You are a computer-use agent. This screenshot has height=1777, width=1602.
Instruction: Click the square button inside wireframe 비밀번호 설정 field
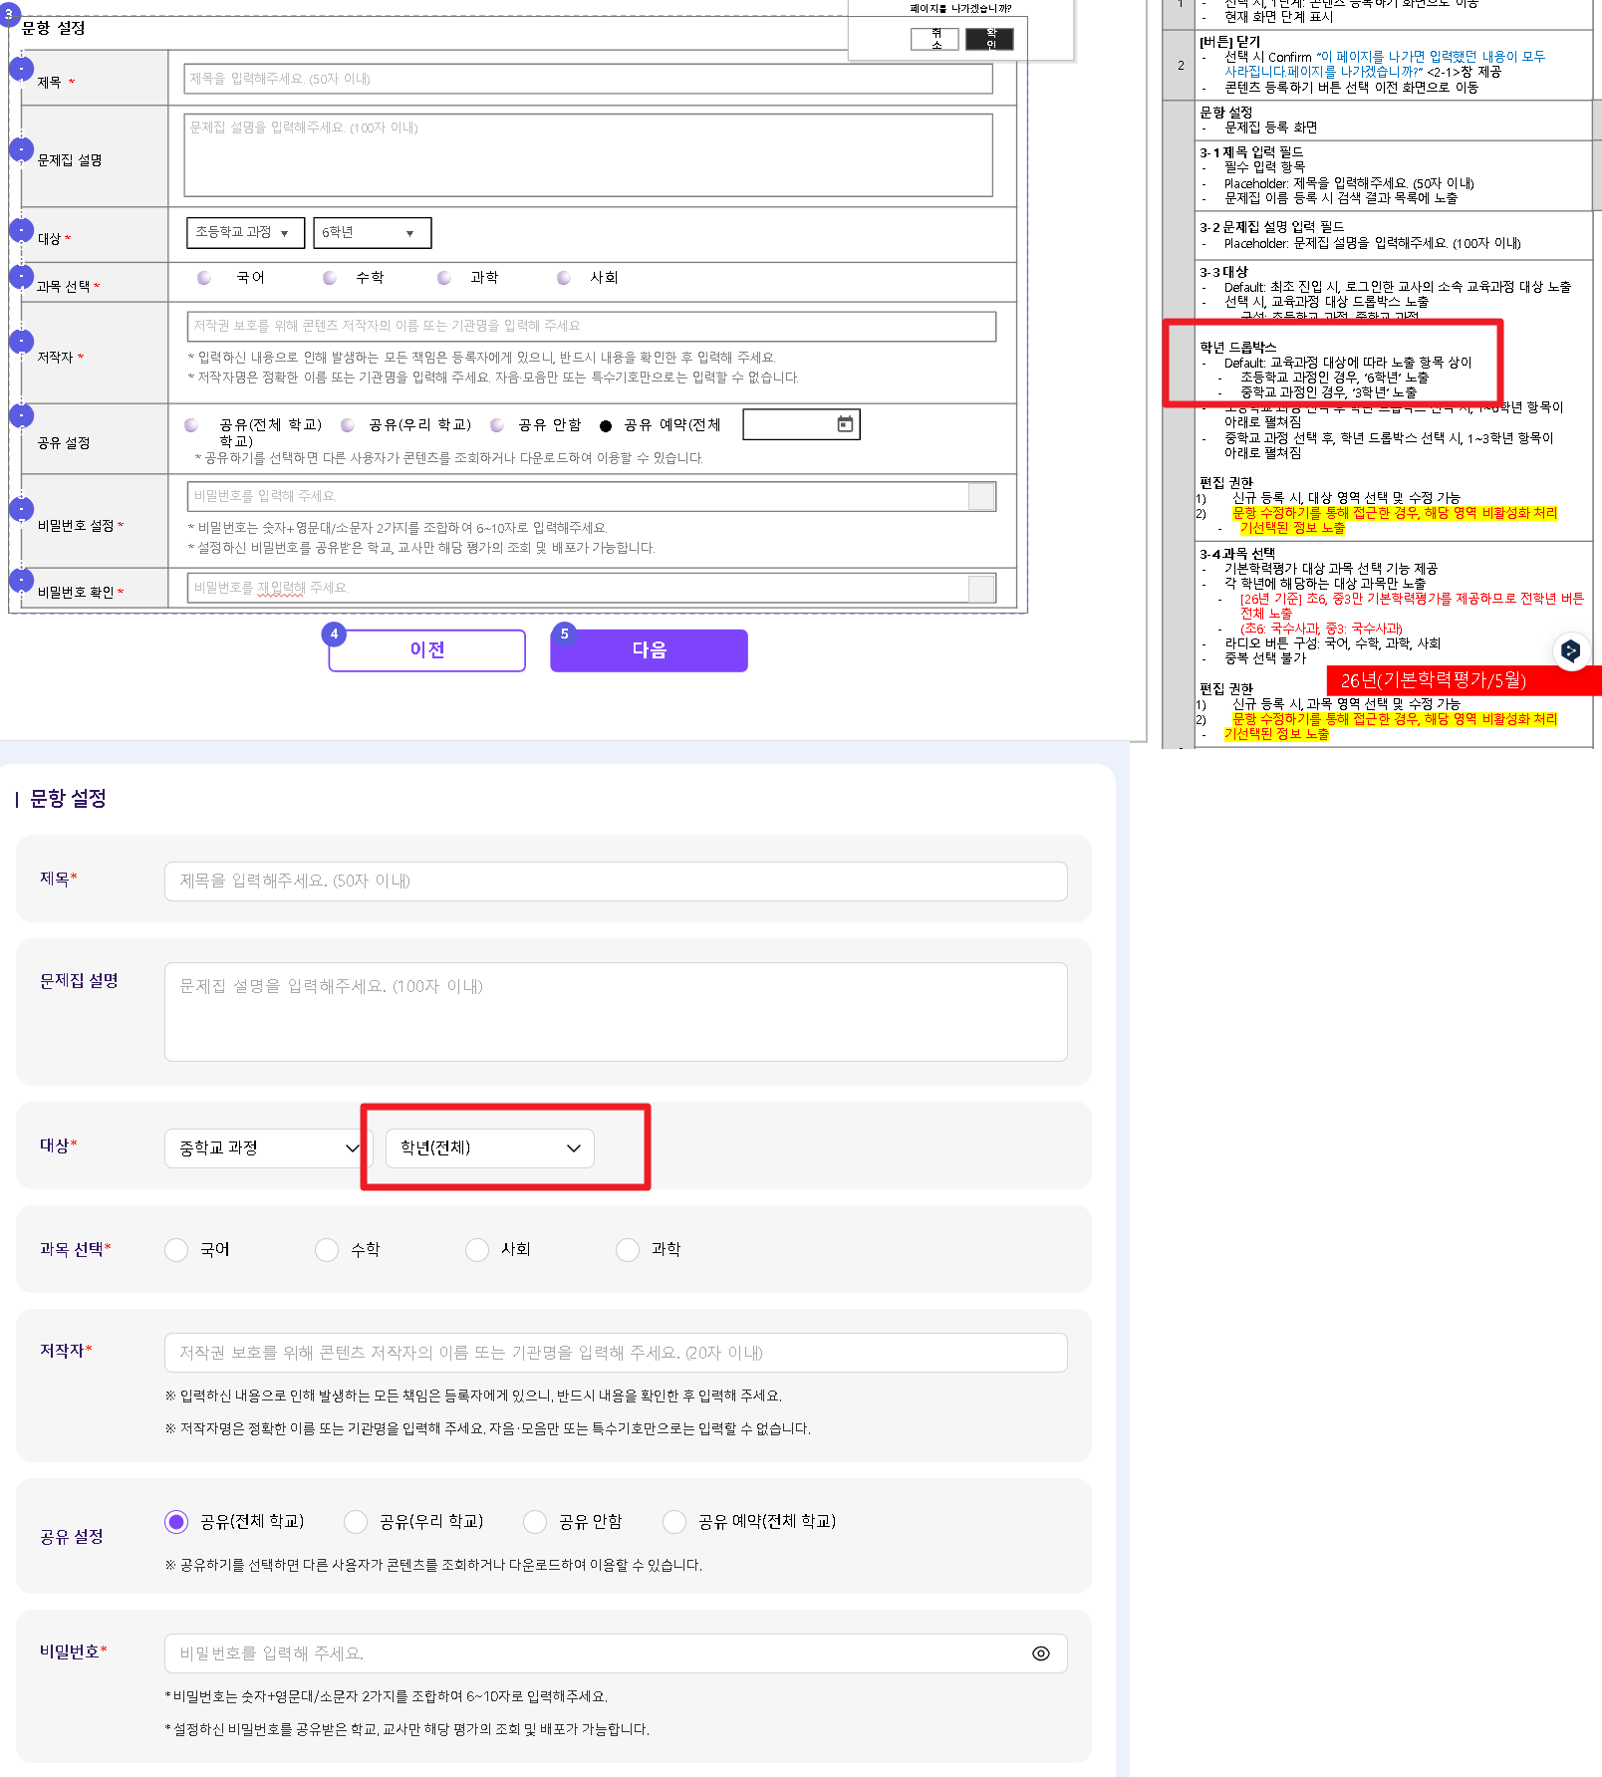981,496
